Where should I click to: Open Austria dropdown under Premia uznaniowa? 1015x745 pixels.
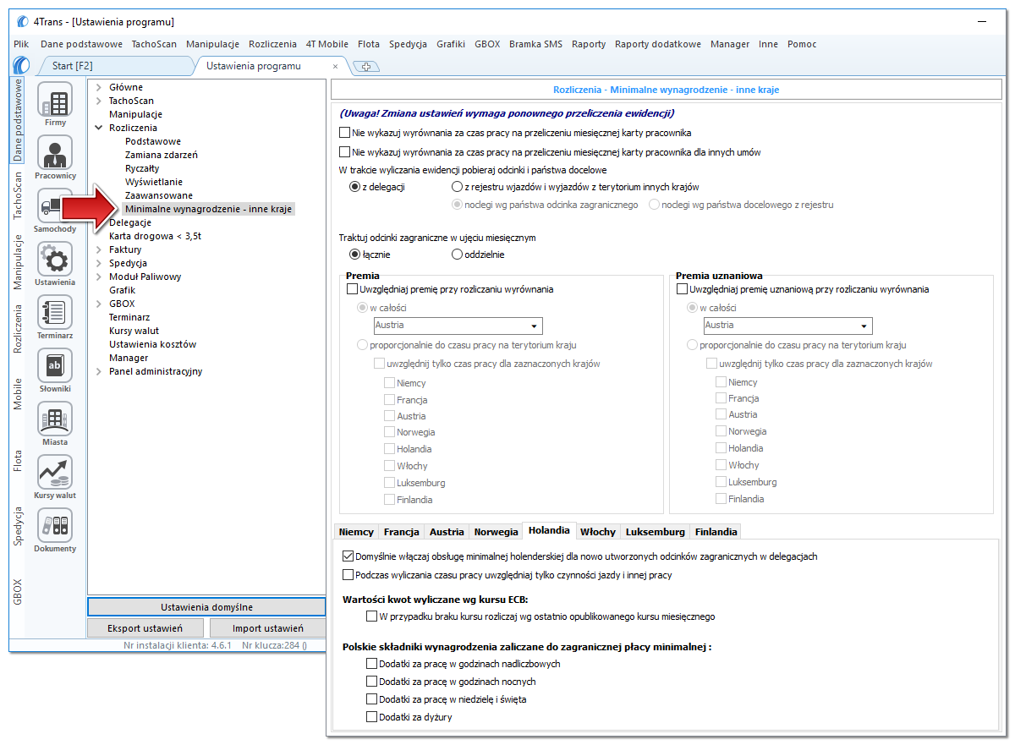787,326
